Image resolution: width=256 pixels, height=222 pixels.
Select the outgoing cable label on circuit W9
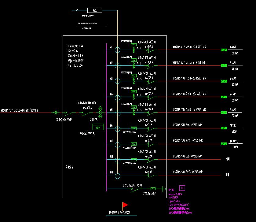[188, 172]
